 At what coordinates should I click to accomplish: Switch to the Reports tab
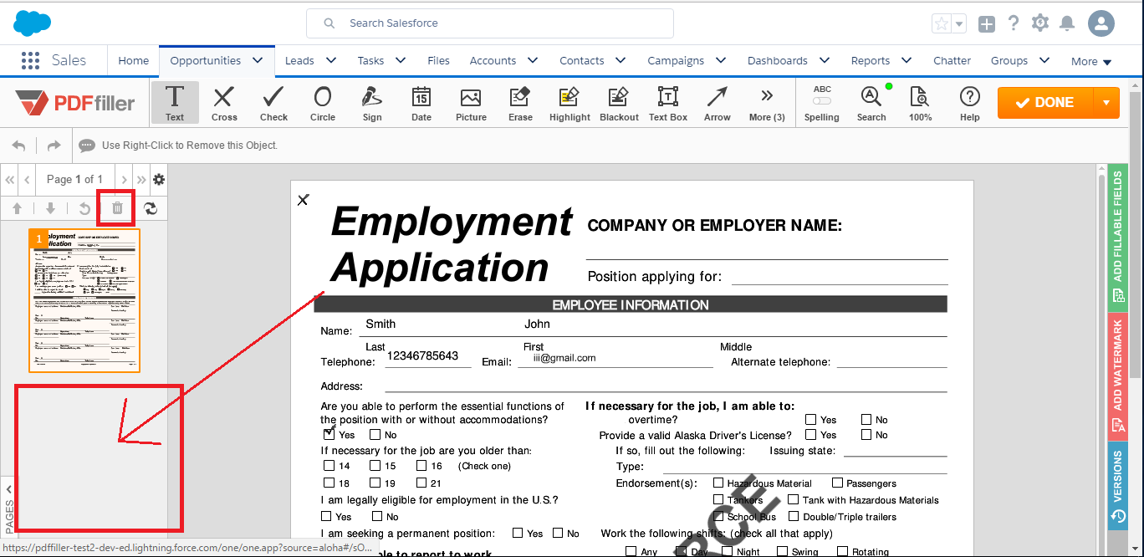coord(871,60)
